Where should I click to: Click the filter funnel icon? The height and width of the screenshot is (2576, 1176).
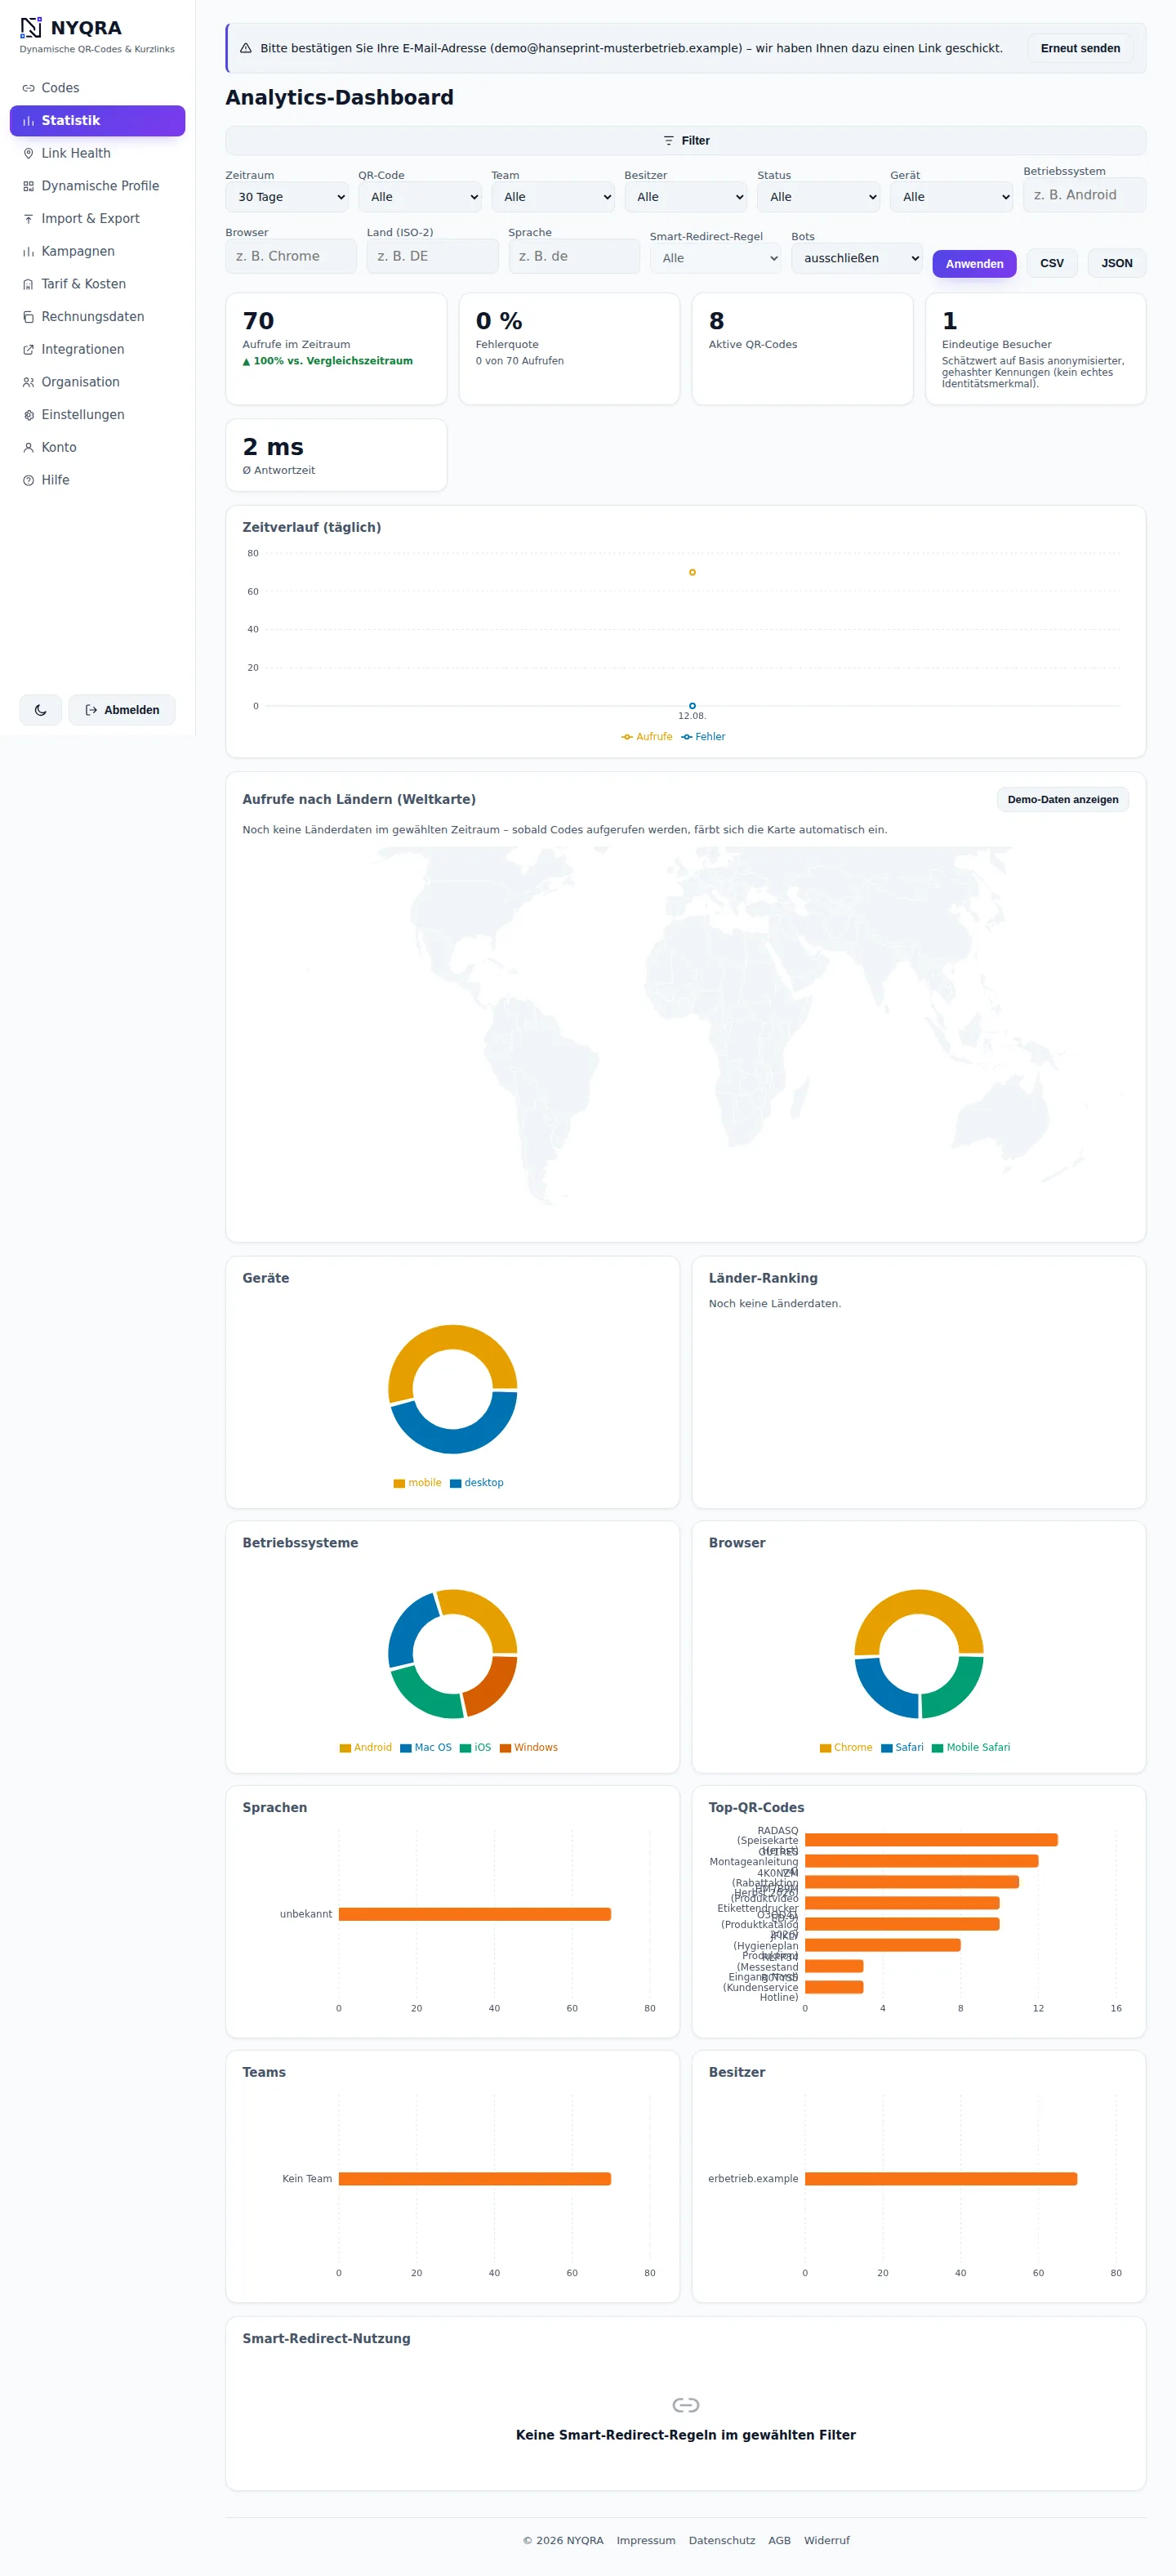(x=669, y=141)
